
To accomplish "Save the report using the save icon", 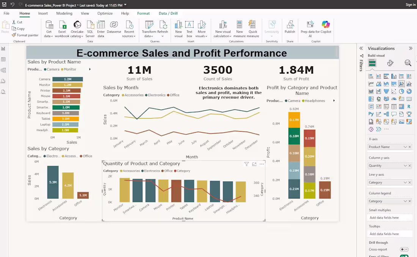I will (4, 5).
